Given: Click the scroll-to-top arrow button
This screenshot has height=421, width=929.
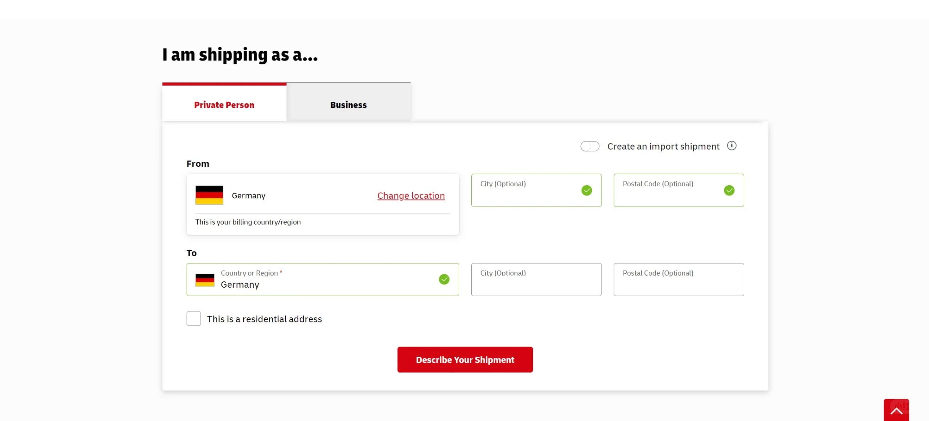Looking at the screenshot, I should (x=896, y=410).
